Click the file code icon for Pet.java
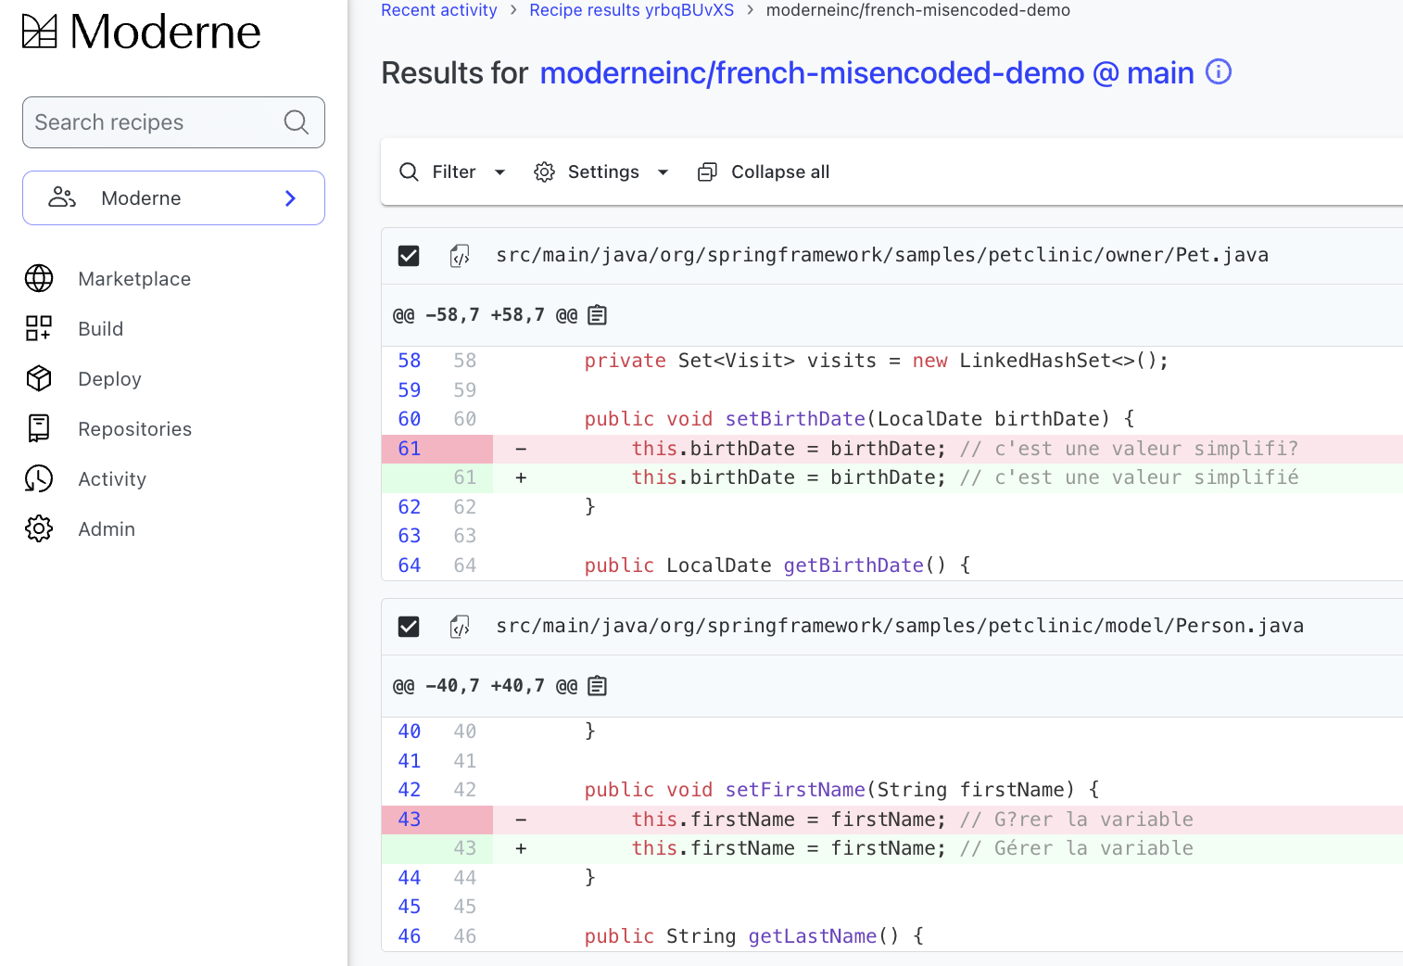The image size is (1403, 966). click(x=460, y=256)
